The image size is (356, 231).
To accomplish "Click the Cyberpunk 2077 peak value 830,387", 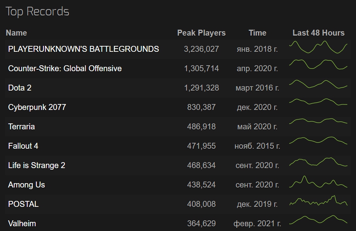I will 201,107.
